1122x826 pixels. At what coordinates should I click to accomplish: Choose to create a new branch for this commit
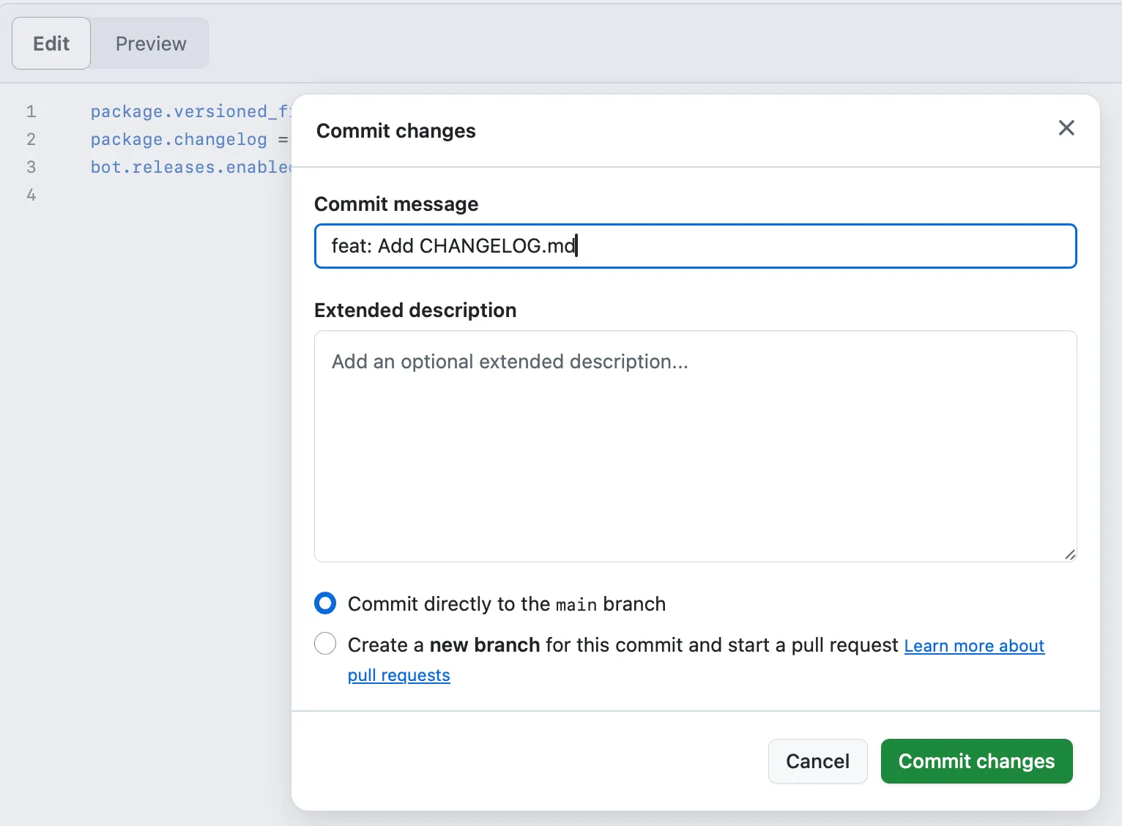324,644
